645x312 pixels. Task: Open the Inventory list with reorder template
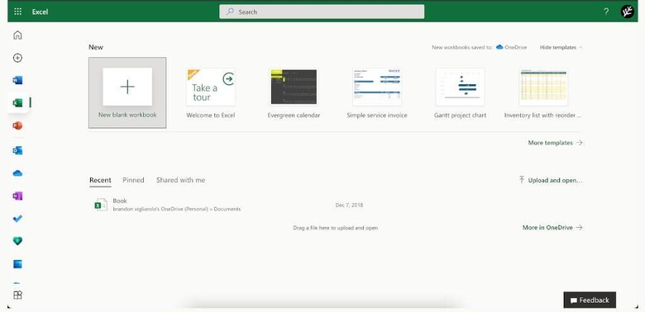pos(543,93)
